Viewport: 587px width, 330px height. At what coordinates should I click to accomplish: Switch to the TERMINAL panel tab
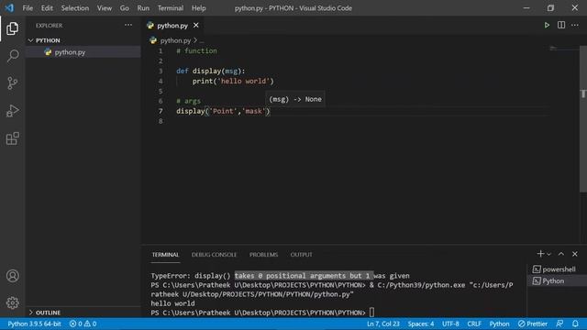(x=165, y=255)
